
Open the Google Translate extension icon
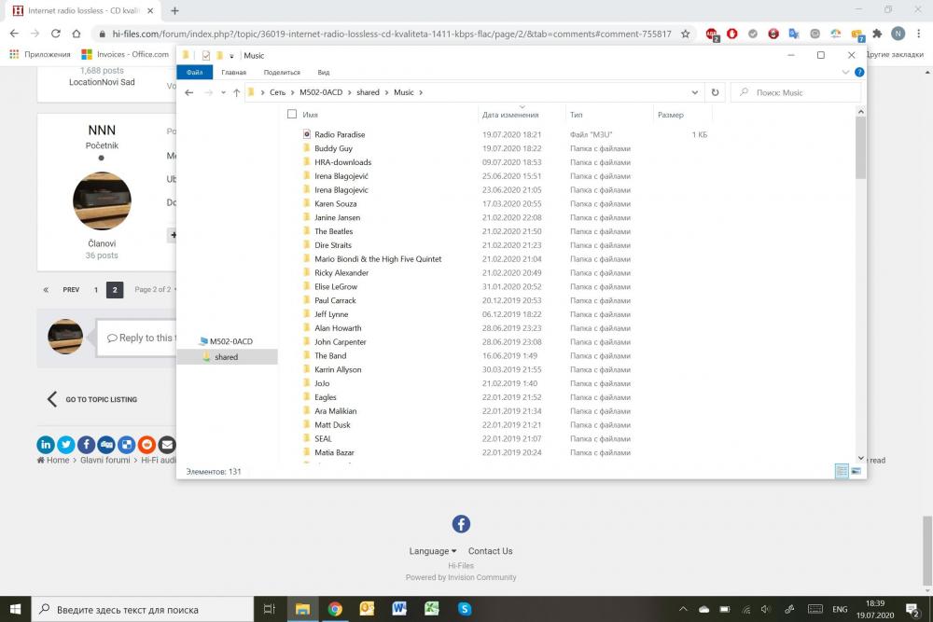pyautogui.click(x=794, y=34)
